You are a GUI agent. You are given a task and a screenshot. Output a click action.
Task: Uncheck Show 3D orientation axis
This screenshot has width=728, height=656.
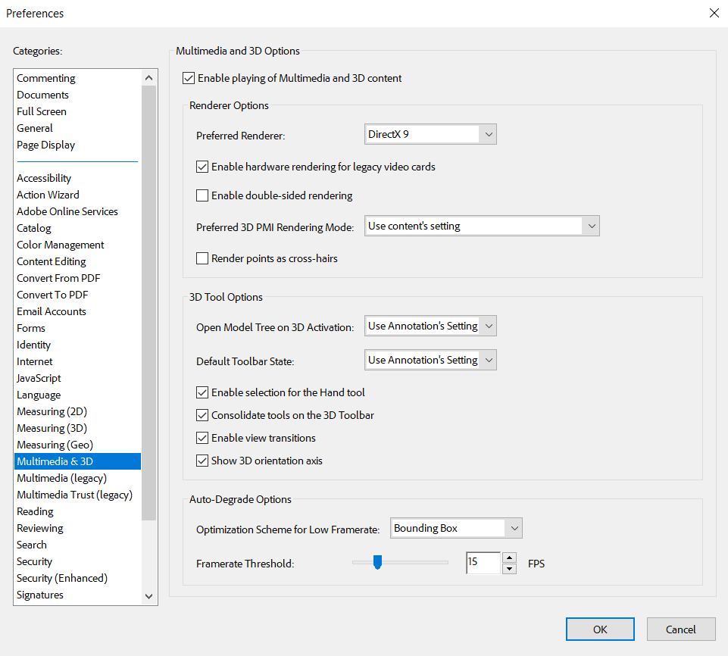202,460
